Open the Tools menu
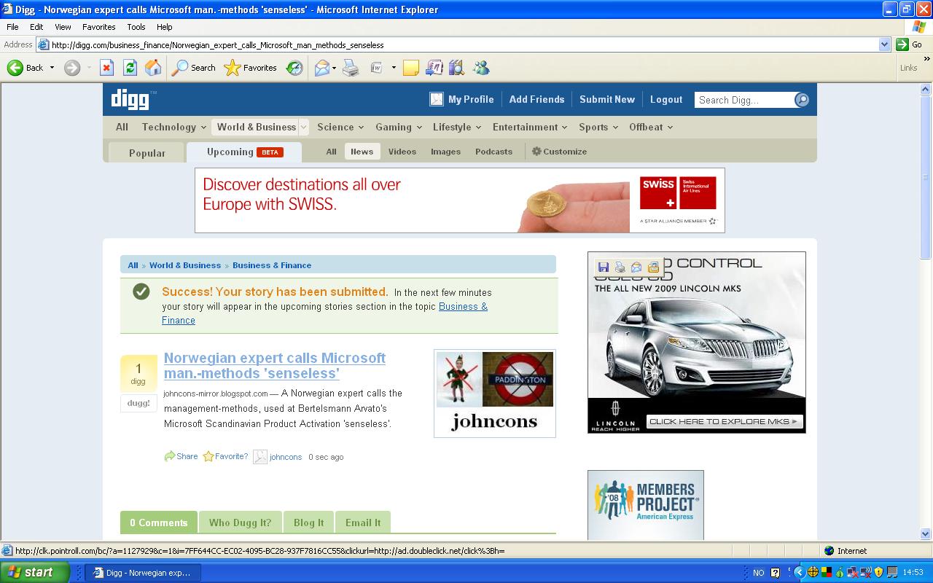 (x=136, y=27)
